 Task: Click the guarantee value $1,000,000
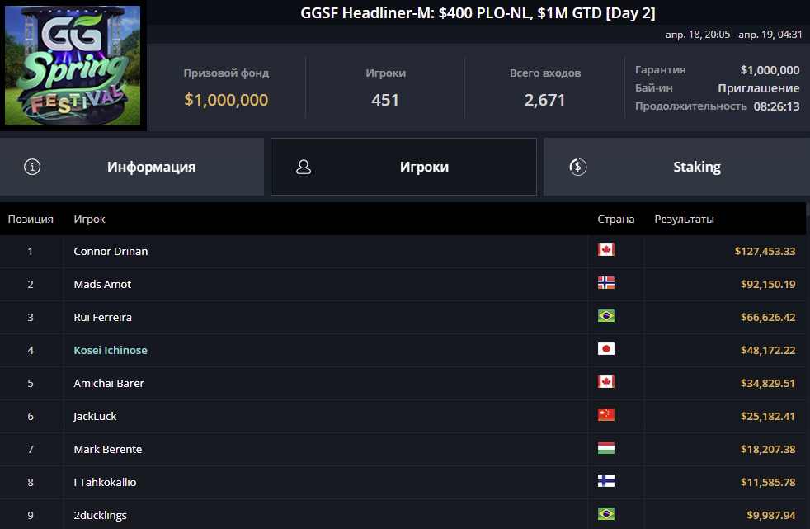[x=770, y=70]
